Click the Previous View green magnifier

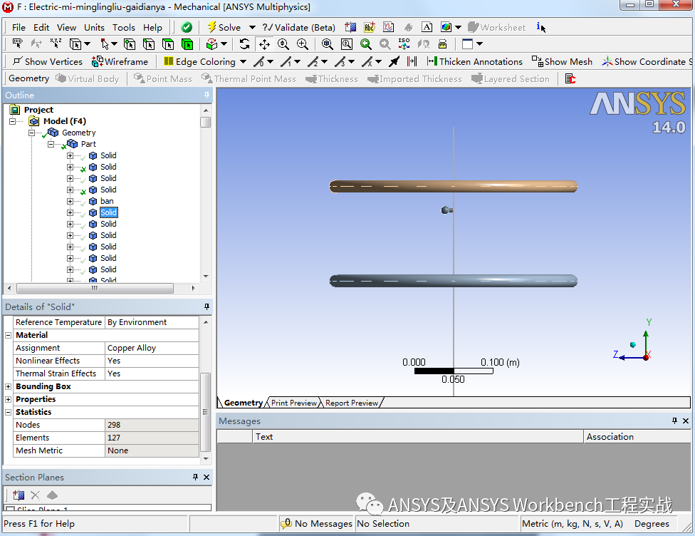point(366,44)
